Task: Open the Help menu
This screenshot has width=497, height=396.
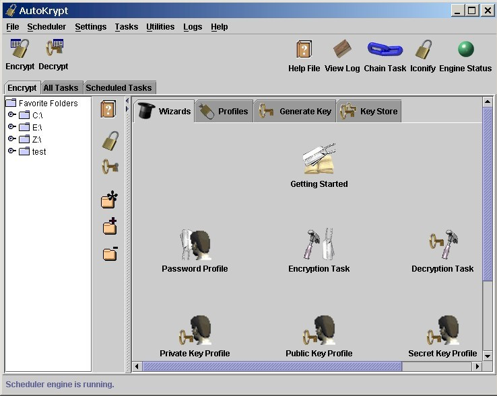Action: pos(220,27)
